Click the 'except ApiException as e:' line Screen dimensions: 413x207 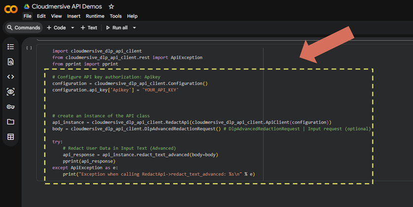point(85,168)
